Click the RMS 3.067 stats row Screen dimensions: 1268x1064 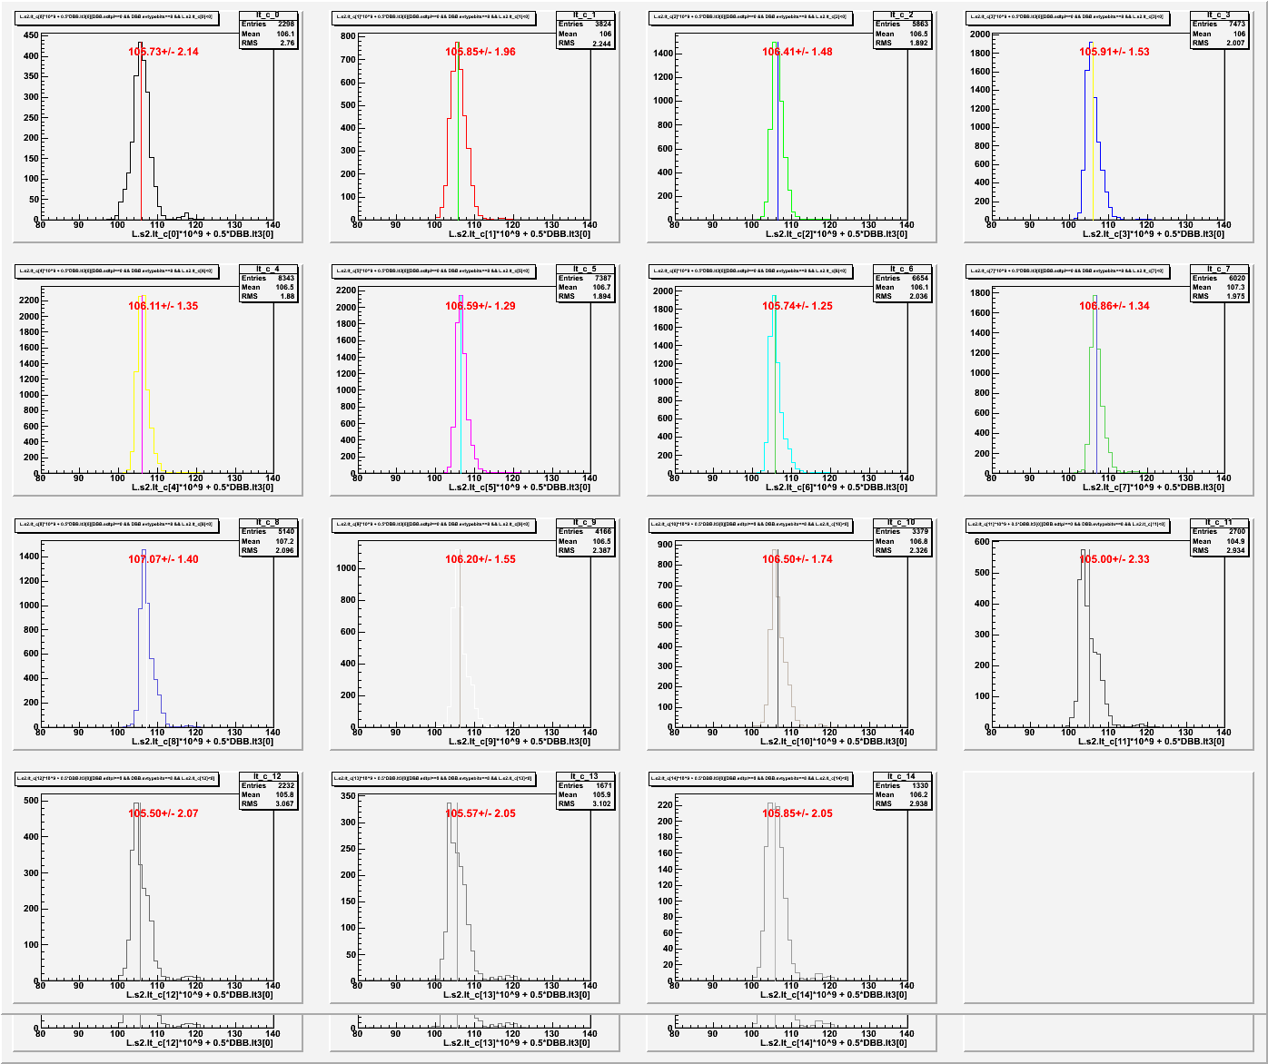pyautogui.click(x=268, y=803)
